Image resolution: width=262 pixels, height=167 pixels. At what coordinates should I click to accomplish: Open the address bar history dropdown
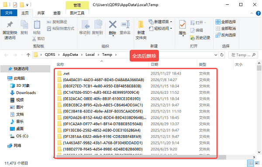(216, 55)
